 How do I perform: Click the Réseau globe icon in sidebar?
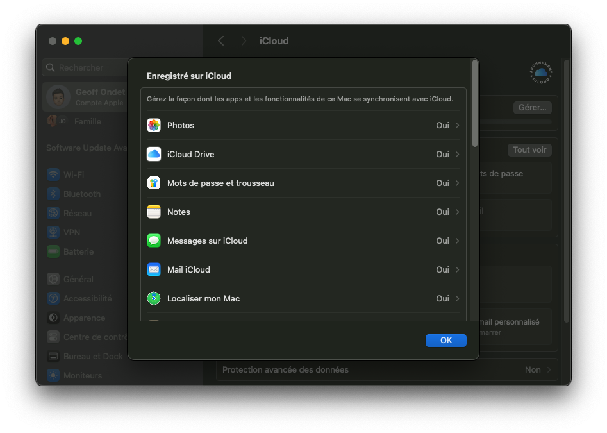click(x=53, y=213)
